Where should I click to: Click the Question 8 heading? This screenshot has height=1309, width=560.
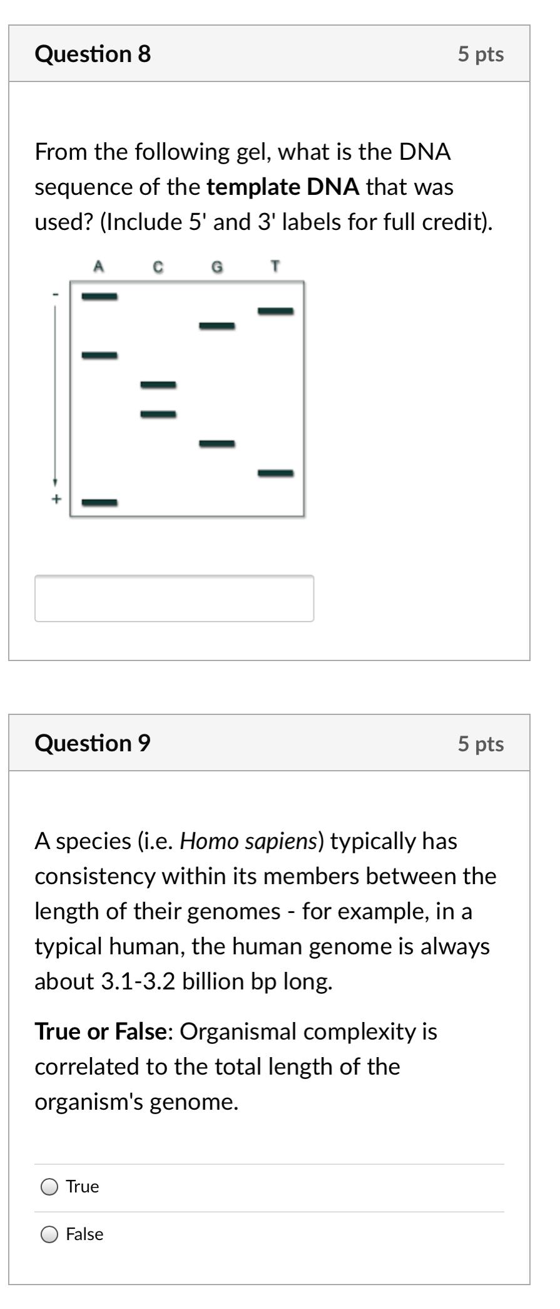pos(93,54)
